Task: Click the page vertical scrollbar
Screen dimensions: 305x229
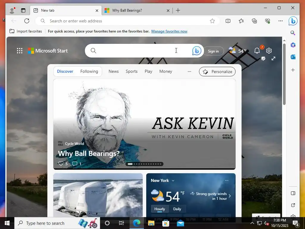Action: [284, 74]
